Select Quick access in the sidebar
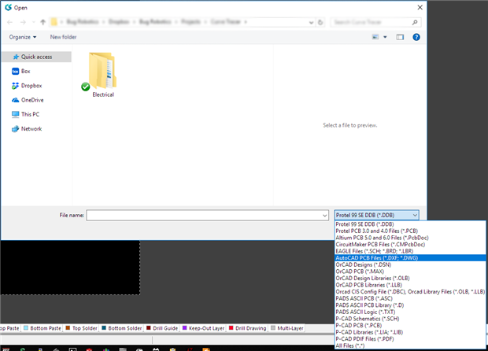 [37, 57]
